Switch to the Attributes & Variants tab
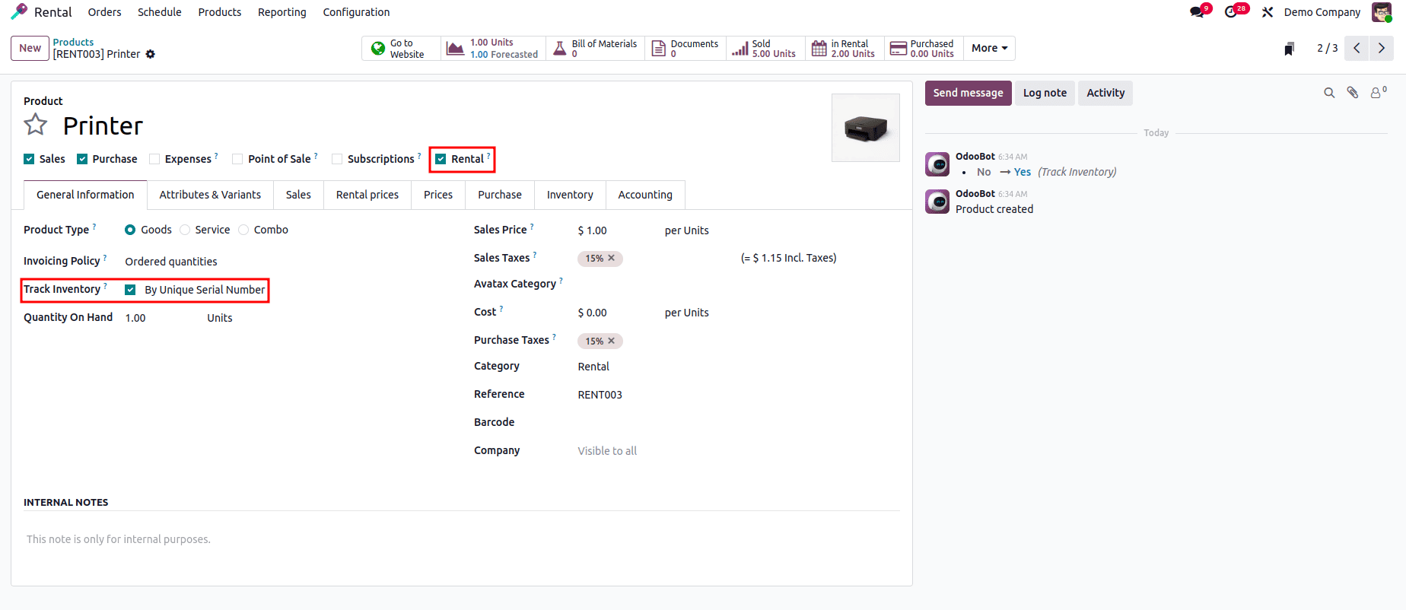 click(x=210, y=195)
